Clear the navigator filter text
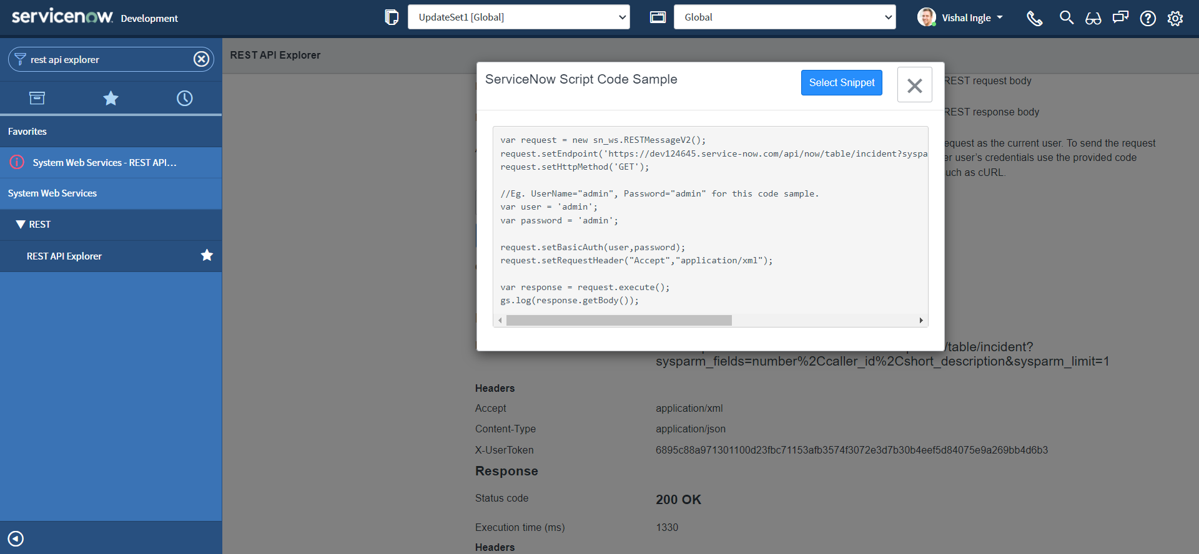This screenshot has height=554, width=1199. (x=201, y=59)
